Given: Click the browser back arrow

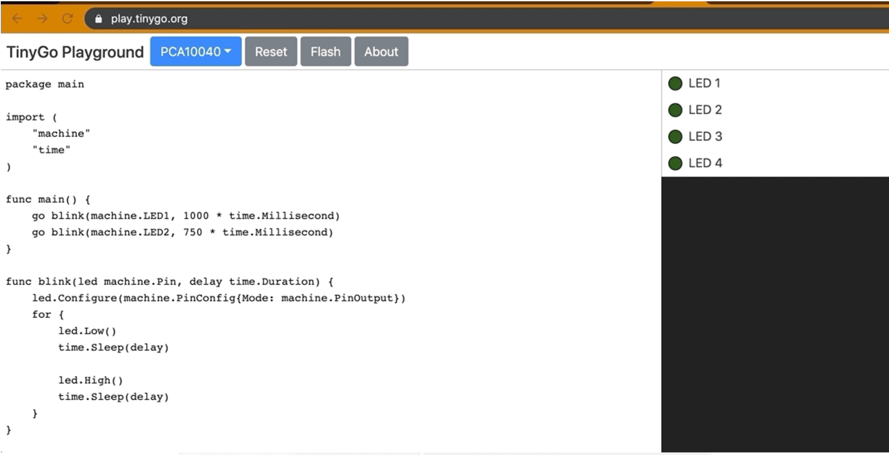Looking at the screenshot, I should coord(17,18).
